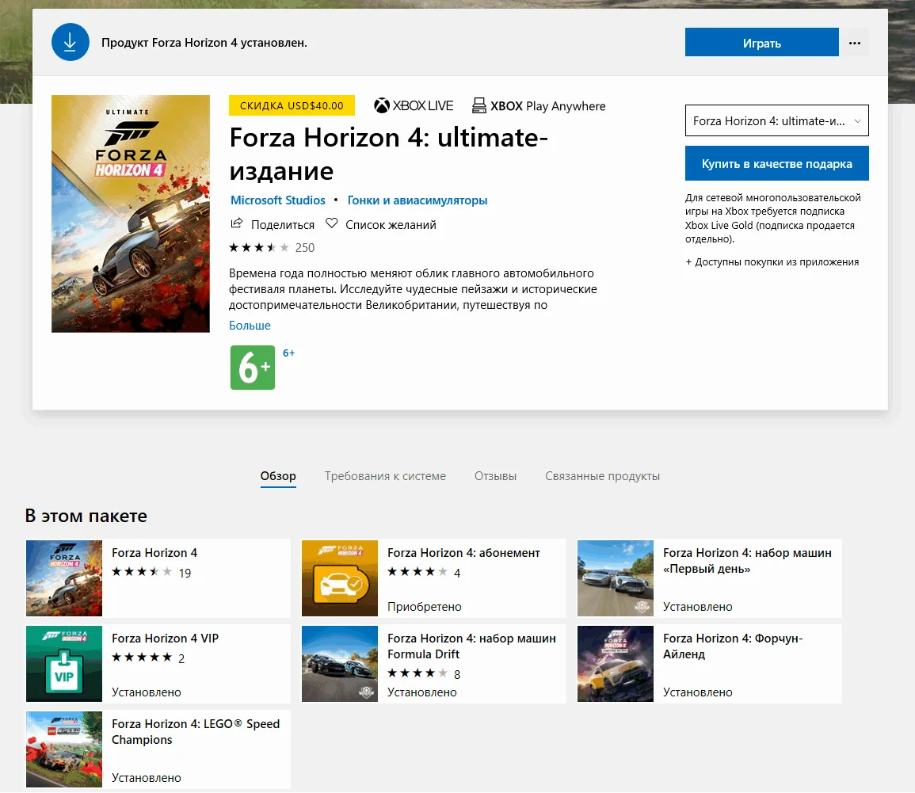Click the Поделиться share link
Screen dimensions: 915x793
(x=283, y=225)
